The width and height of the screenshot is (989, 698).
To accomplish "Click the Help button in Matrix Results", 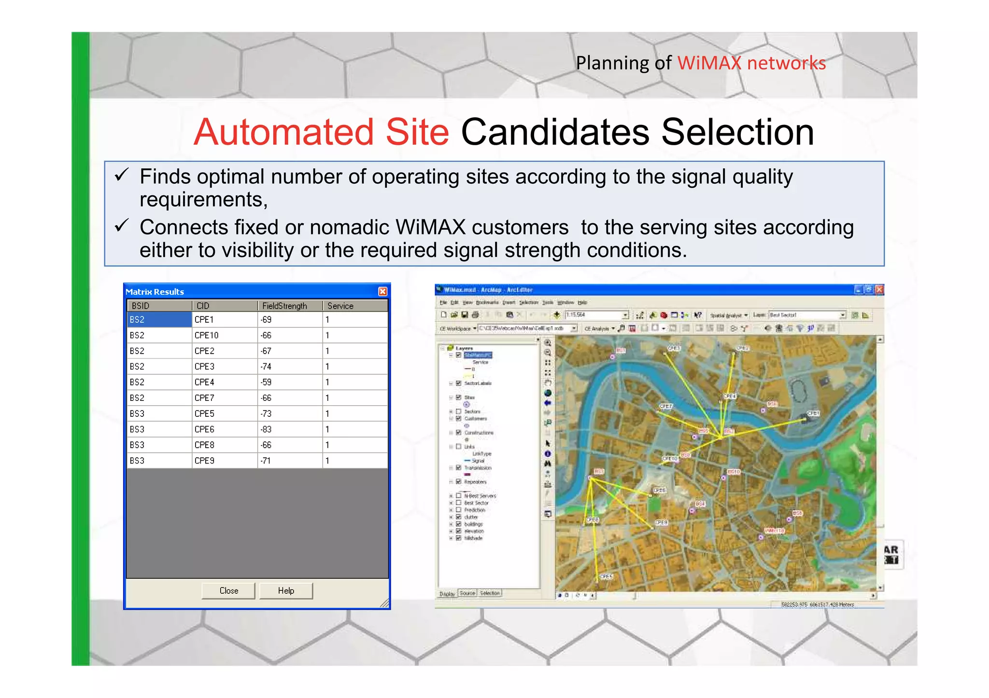I will tap(286, 591).
